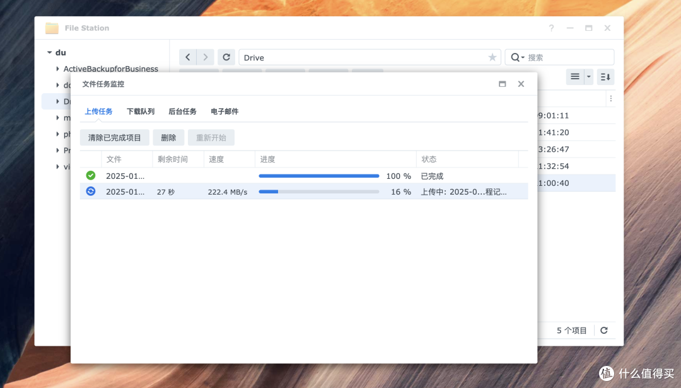Click the greyed 重新开始 button
This screenshot has height=388, width=681.
coord(211,137)
